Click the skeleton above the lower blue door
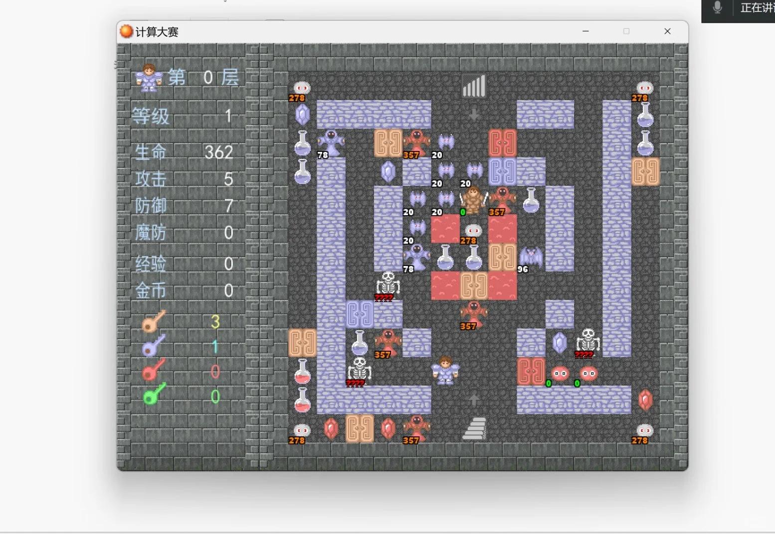This screenshot has width=775, height=534. click(x=387, y=285)
